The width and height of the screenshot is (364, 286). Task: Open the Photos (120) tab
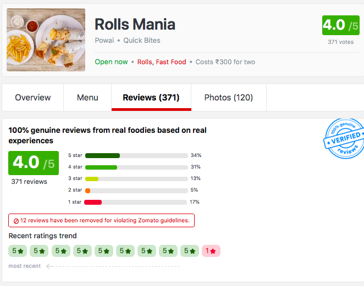[x=228, y=98]
